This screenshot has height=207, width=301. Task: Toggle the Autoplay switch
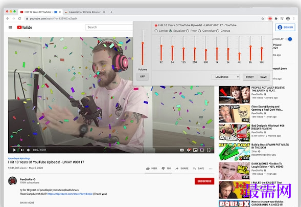(x=289, y=39)
